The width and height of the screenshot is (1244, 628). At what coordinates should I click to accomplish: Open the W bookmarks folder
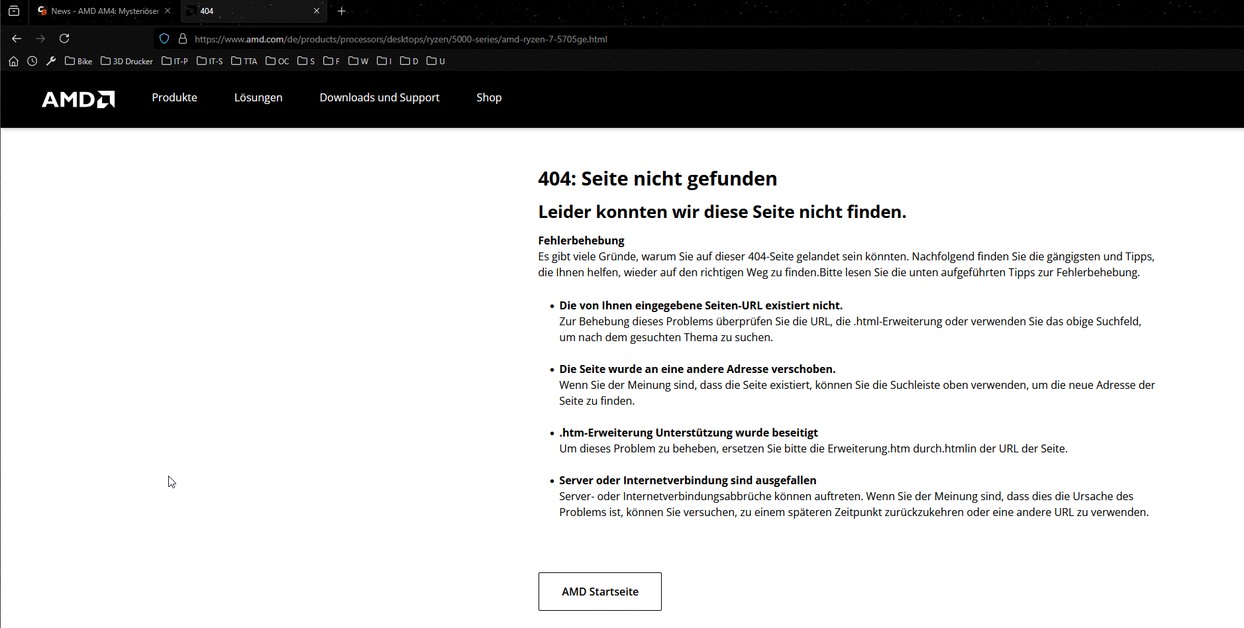358,61
